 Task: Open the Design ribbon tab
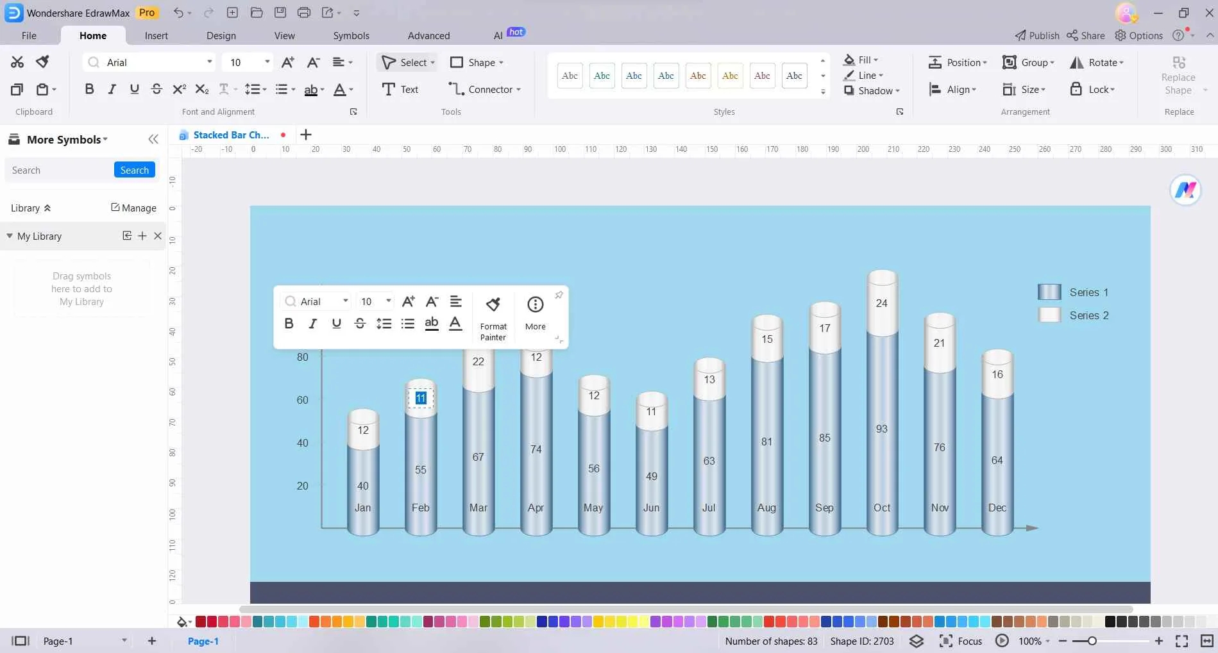click(x=221, y=36)
